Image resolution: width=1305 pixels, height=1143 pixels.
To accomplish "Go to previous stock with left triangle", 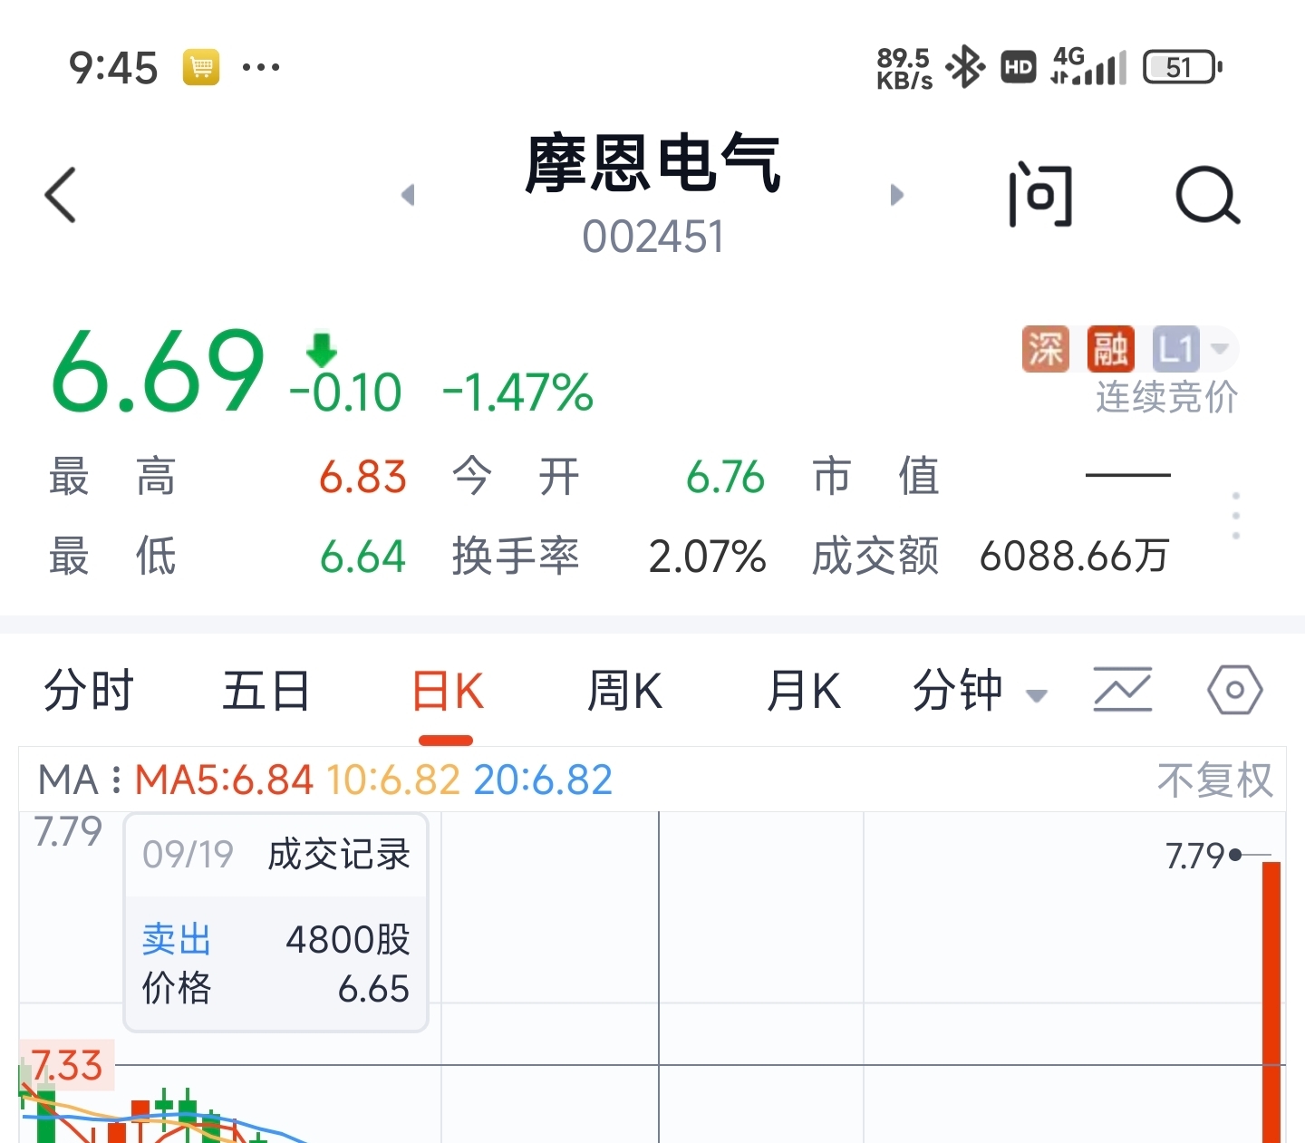I will 408,195.
